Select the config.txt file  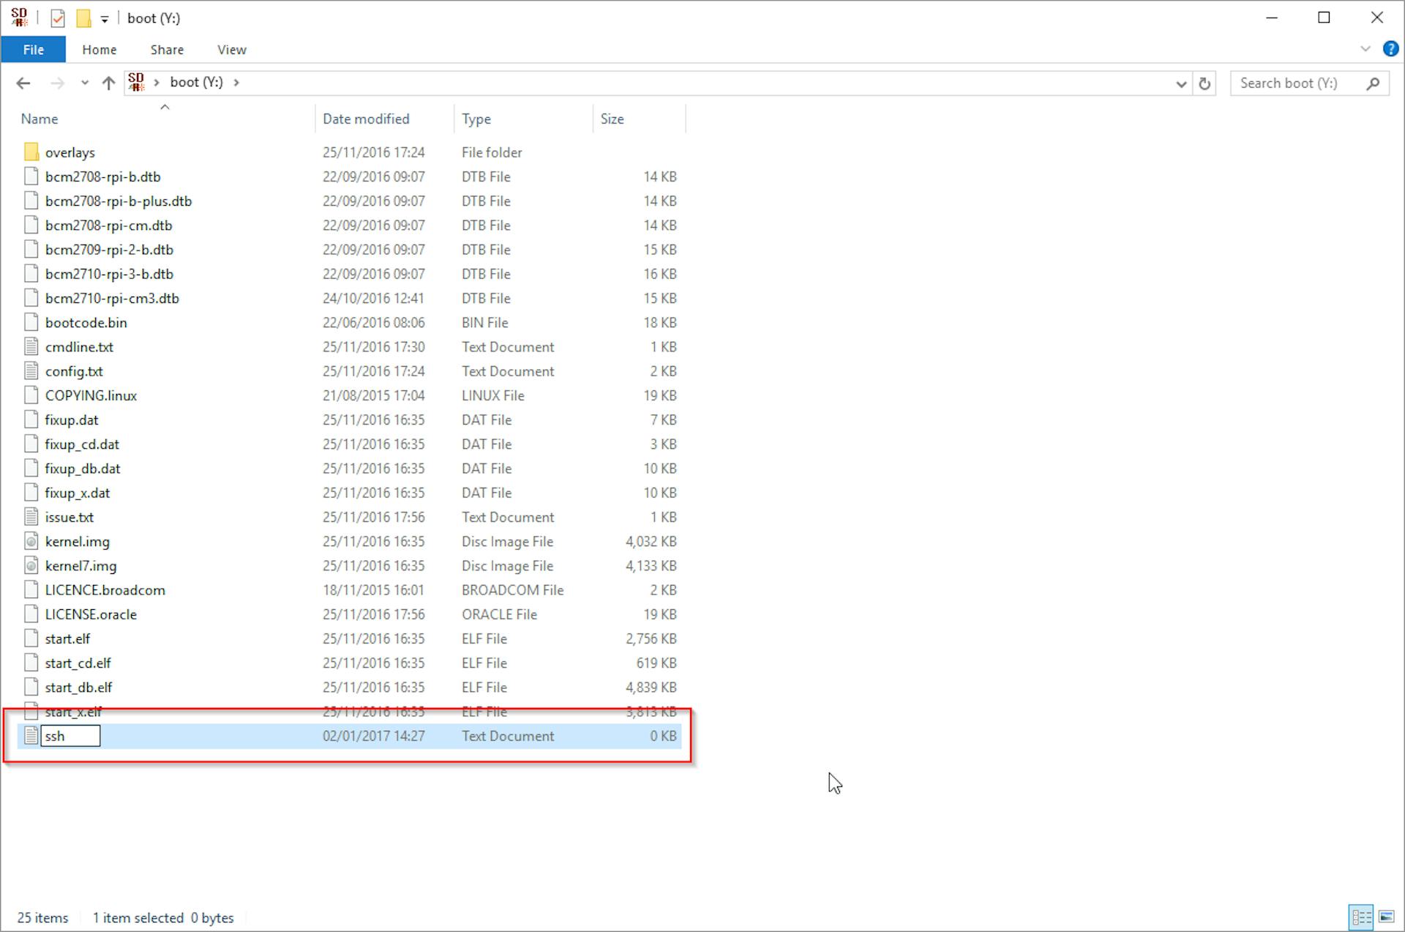(x=74, y=371)
